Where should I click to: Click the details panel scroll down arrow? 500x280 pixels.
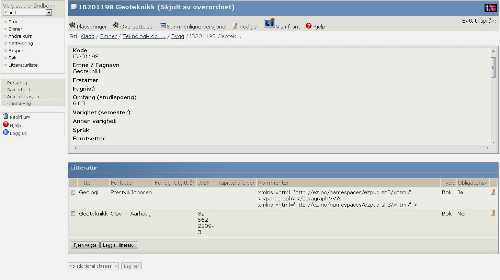point(493,142)
